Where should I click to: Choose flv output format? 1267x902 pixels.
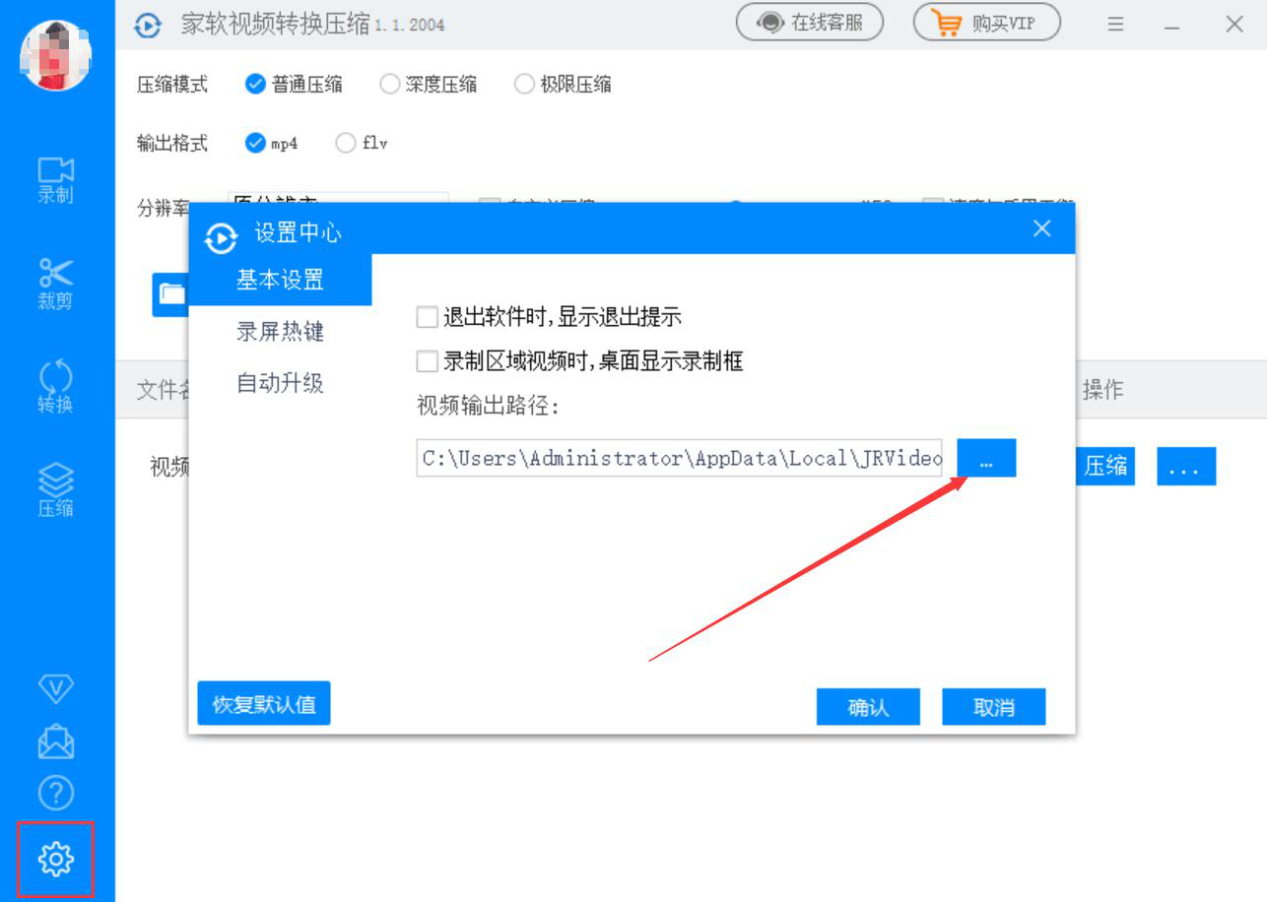[362, 144]
